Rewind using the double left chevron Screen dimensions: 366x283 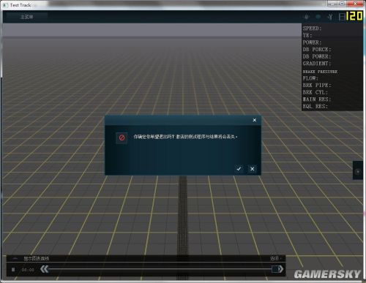(45, 269)
